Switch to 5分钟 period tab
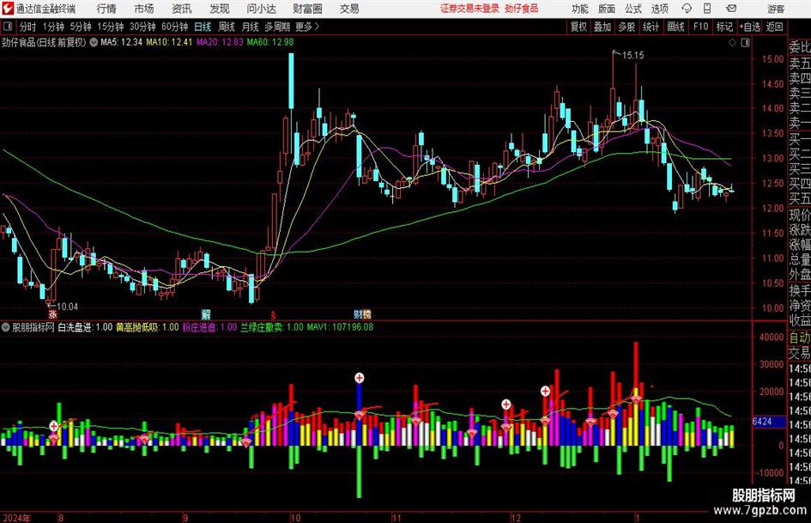 (x=80, y=27)
